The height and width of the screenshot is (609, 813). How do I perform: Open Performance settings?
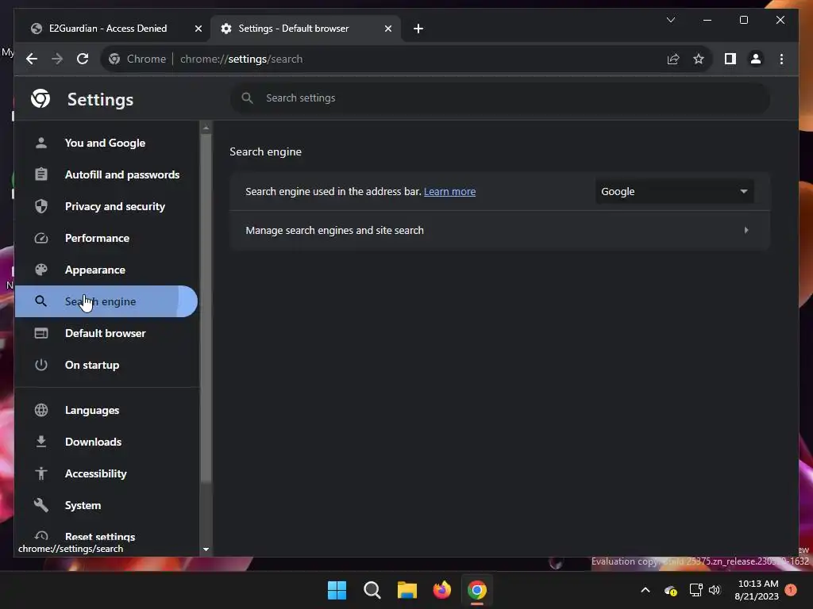click(x=106, y=238)
